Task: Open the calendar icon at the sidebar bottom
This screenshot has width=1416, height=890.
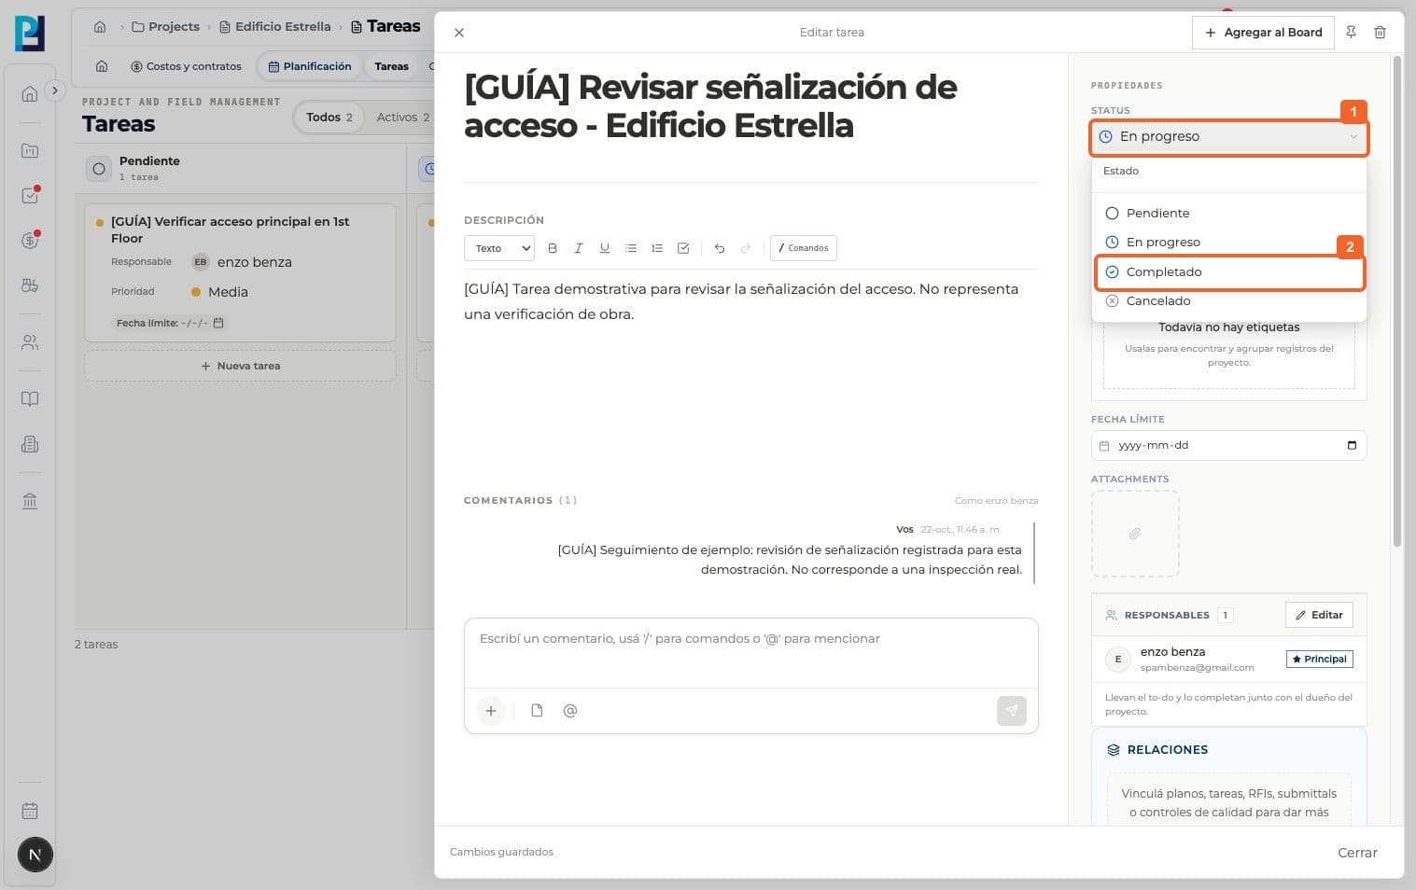Action: [x=30, y=811]
